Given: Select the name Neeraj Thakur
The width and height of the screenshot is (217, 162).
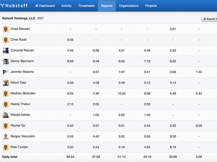Looking at the screenshot, I should pos(20,104).
